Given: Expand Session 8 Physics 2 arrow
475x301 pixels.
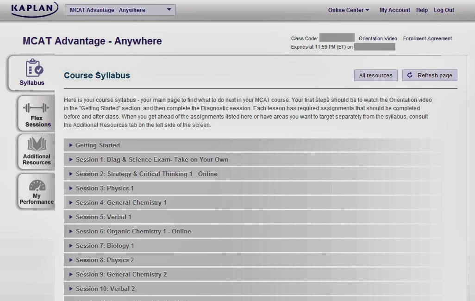Looking at the screenshot, I should pyautogui.click(x=70, y=260).
